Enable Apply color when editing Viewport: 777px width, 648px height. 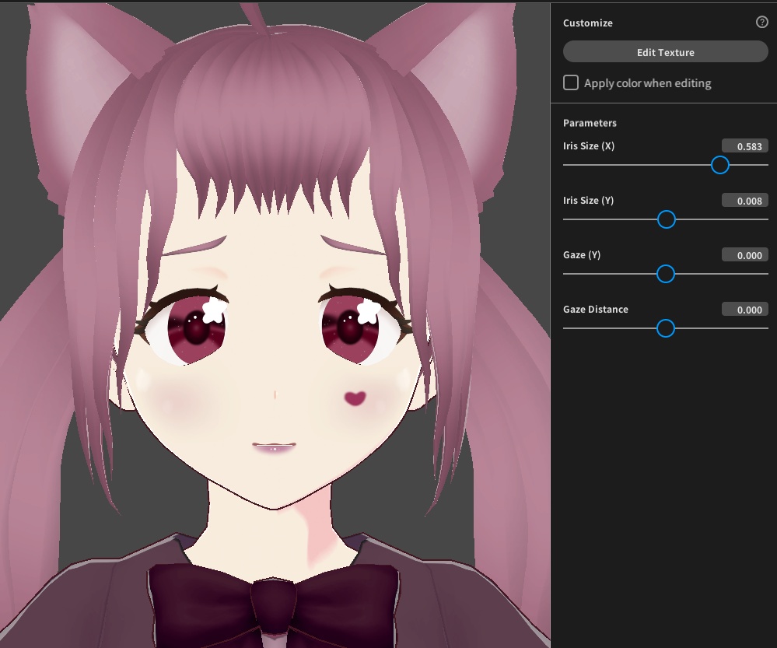[570, 82]
